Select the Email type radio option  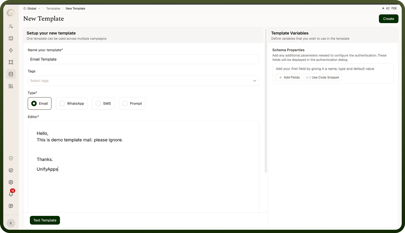pyautogui.click(x=40, y=103)
